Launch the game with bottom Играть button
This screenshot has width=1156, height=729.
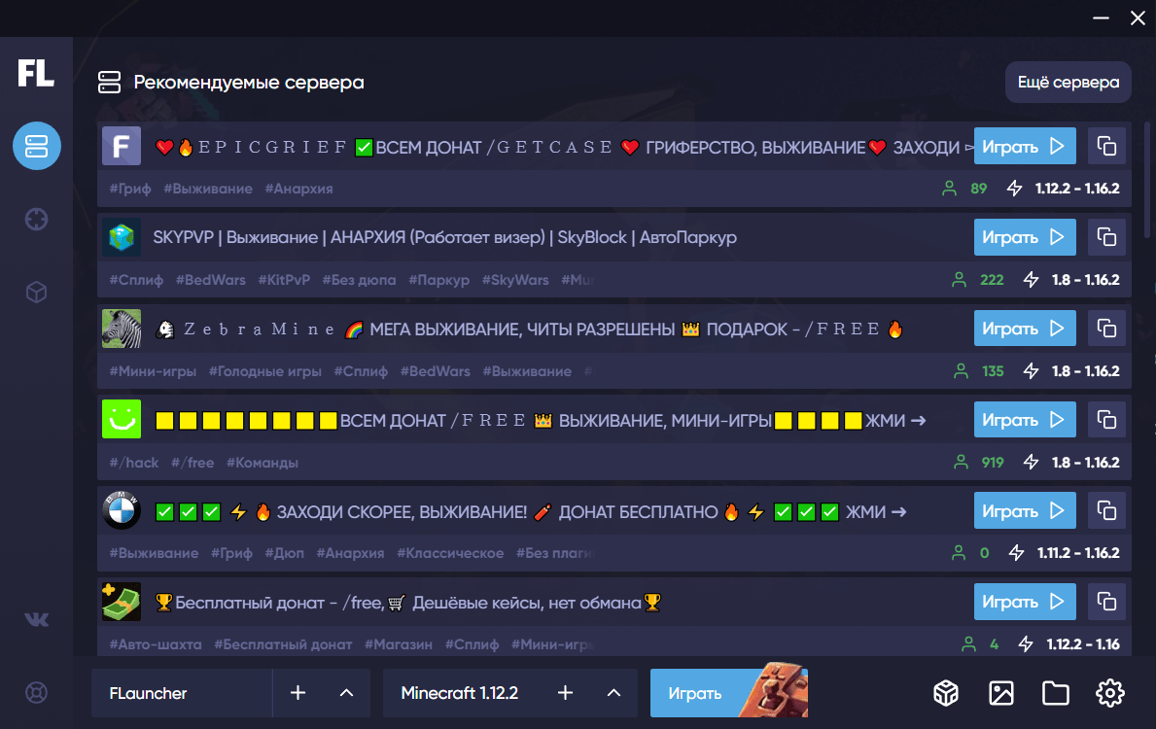(729, 693)
